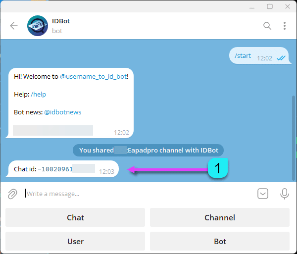
Task: Click the paperclip attach file icon
Action: pos(12,194)
